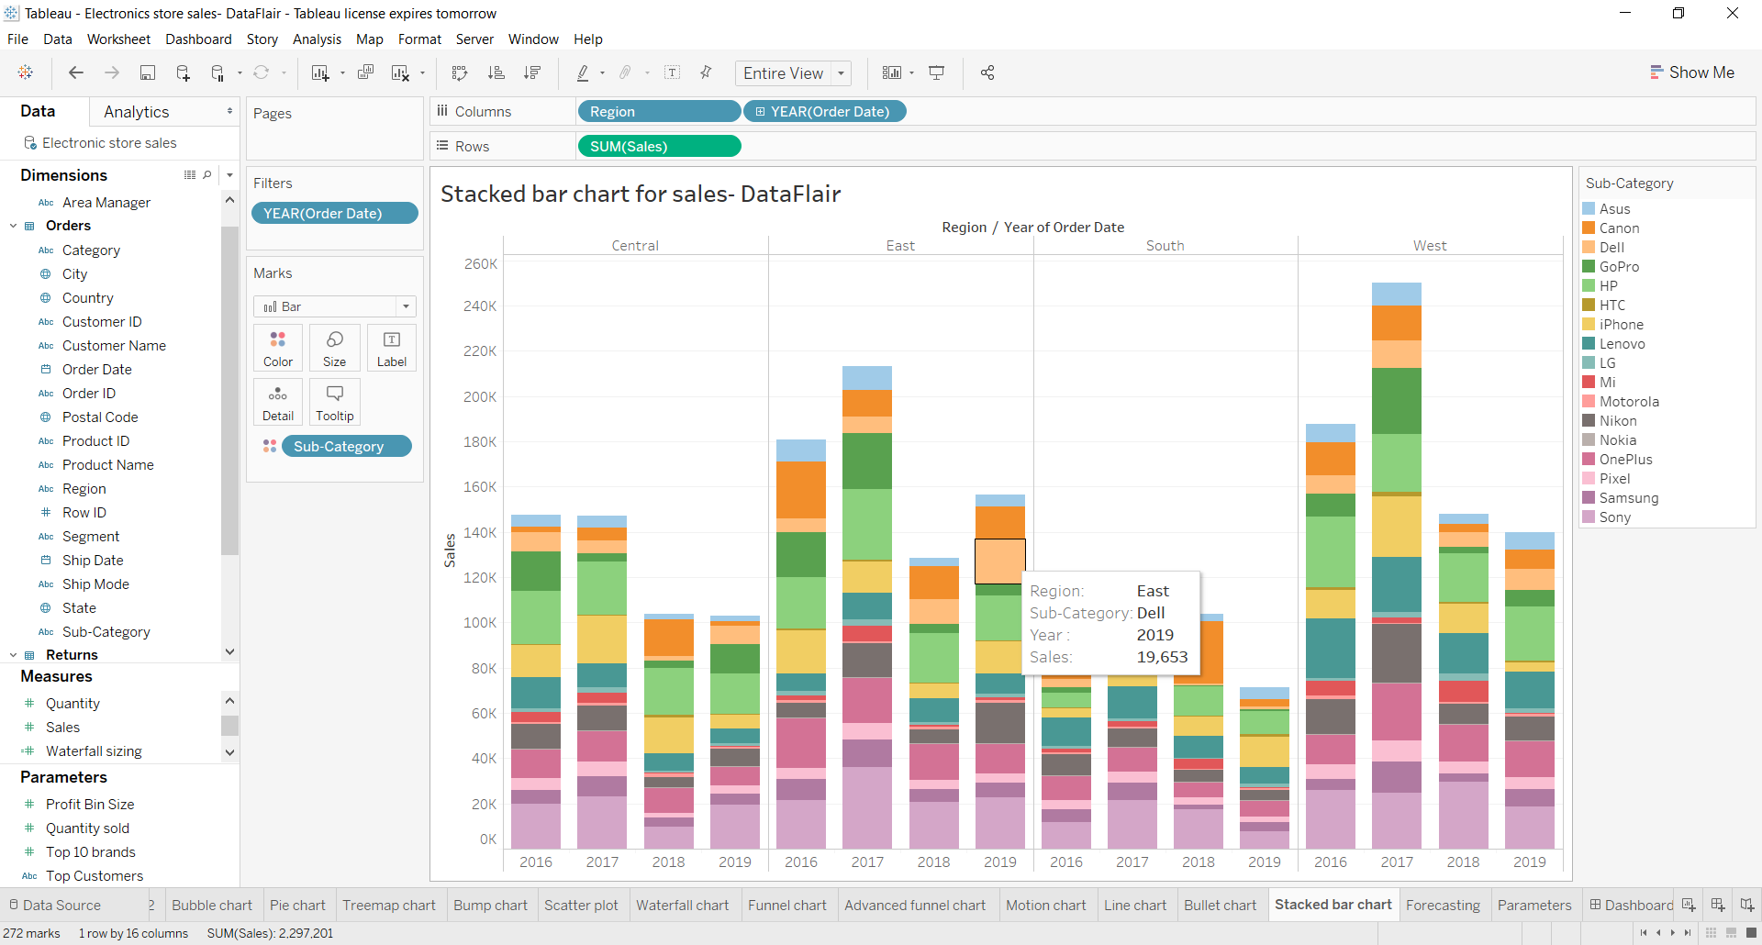The image size is (1762, 945).
Task: Click the Samsung color swatch in legend
Action: pos(1589,498)
